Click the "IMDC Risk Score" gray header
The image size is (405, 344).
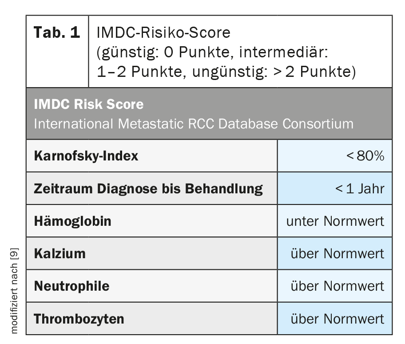89,104
